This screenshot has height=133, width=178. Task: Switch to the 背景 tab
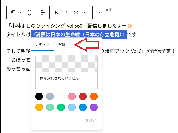click(x=62, y=44)
